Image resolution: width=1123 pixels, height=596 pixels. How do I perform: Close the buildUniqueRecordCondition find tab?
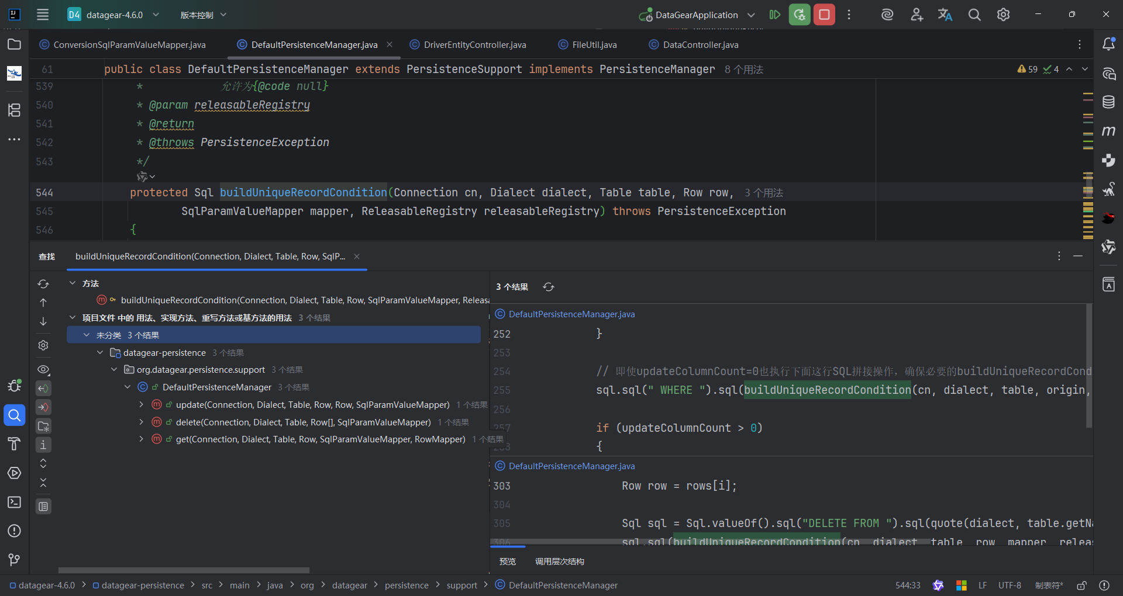[357, 257]
